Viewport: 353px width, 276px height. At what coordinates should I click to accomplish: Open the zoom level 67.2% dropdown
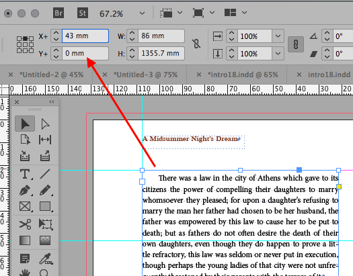(142, 13)
